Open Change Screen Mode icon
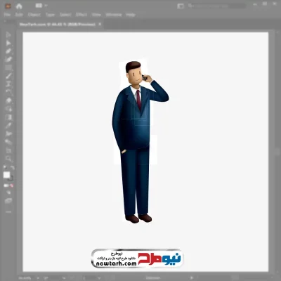Image resolution: width=281 pixels, height=281 pixels. click(x=8, y=201)
